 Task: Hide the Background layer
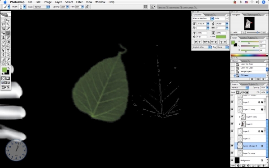pyautogui.click(x=232, y=160)
